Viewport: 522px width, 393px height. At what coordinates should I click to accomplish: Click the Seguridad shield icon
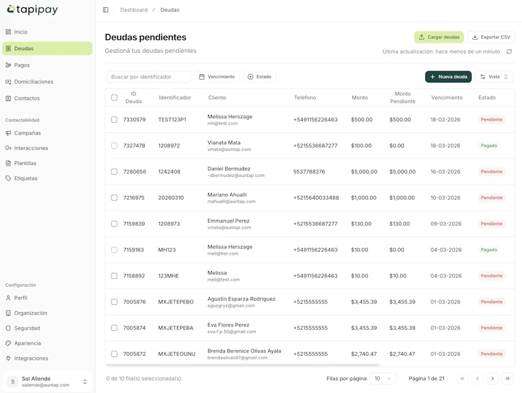pyautogui.click(x=8, y=328)
